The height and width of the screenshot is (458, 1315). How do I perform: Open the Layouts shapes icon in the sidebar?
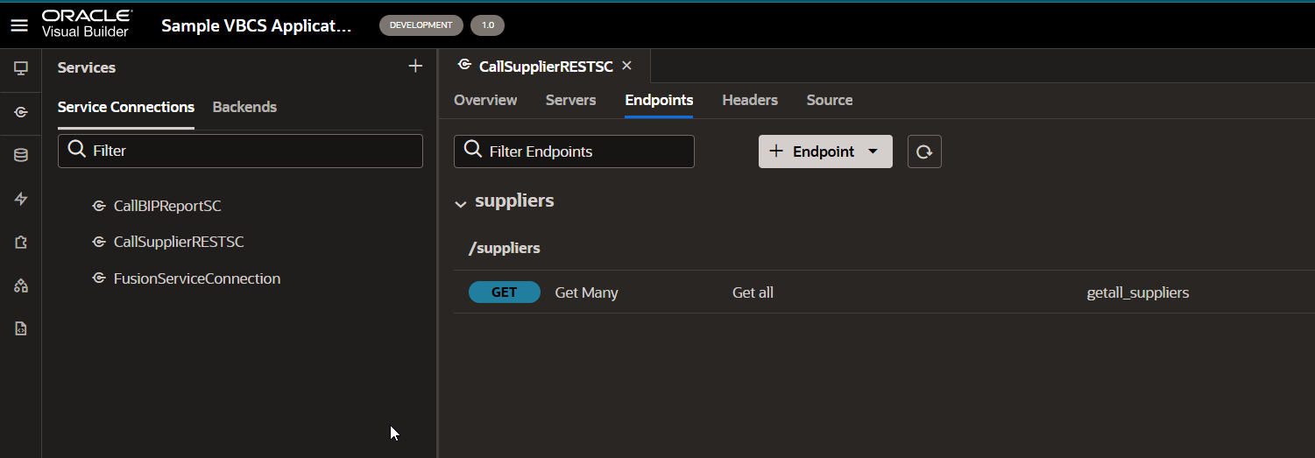point(21,285)
